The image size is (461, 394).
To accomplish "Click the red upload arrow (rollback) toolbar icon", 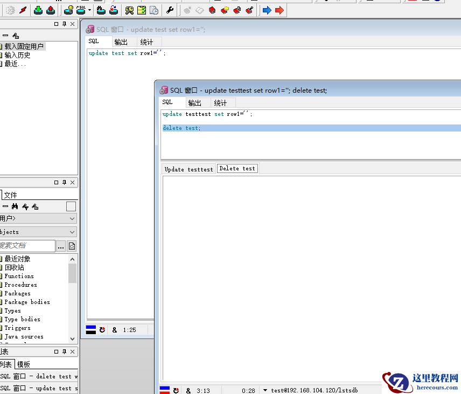I will click(50, 10).
